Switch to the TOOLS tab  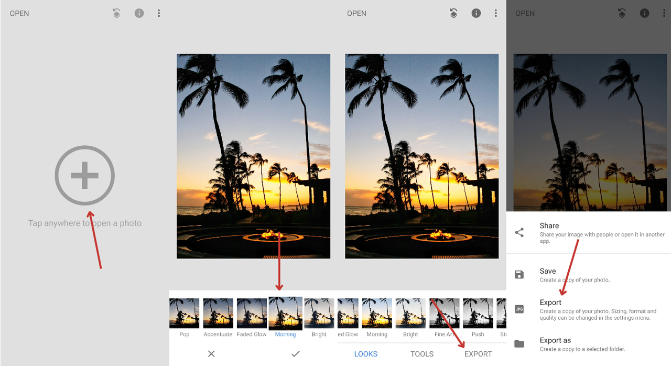[422, 354]
